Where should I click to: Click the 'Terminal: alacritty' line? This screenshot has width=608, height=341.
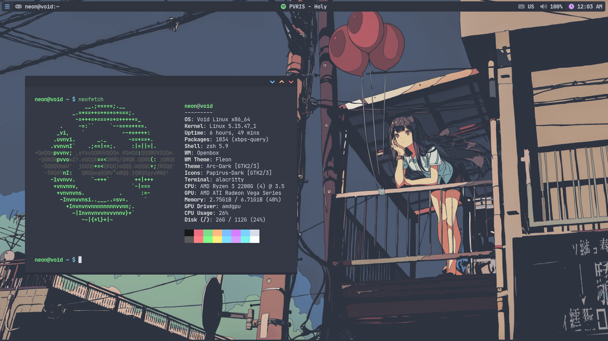click(x=214, y=180)
